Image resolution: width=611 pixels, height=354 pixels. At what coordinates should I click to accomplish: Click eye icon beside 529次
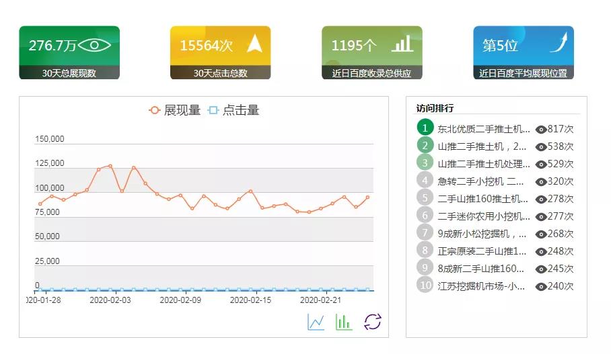(541, 165)
